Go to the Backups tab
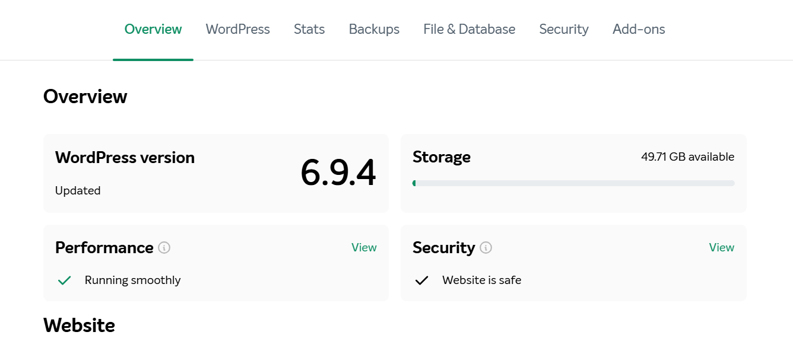 (x=374, y=29)
